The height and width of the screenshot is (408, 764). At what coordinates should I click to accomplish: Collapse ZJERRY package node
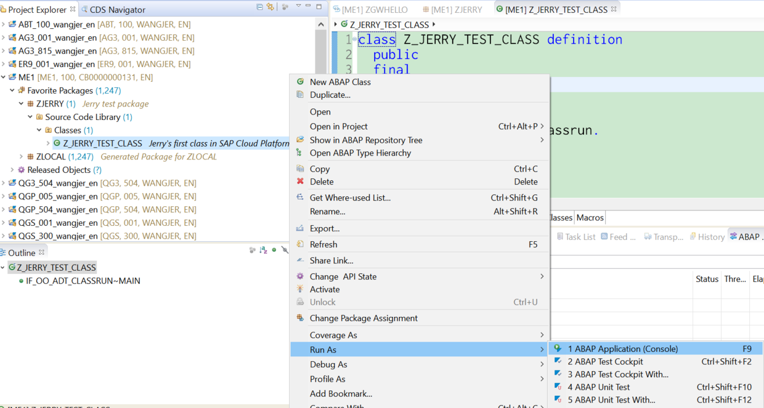(x=22, y=104)
